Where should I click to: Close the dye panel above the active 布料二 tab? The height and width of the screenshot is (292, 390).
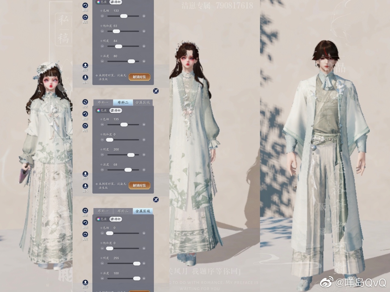[156, 91]
